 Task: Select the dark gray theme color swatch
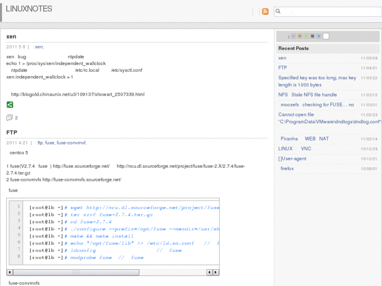tap(313, 36)
